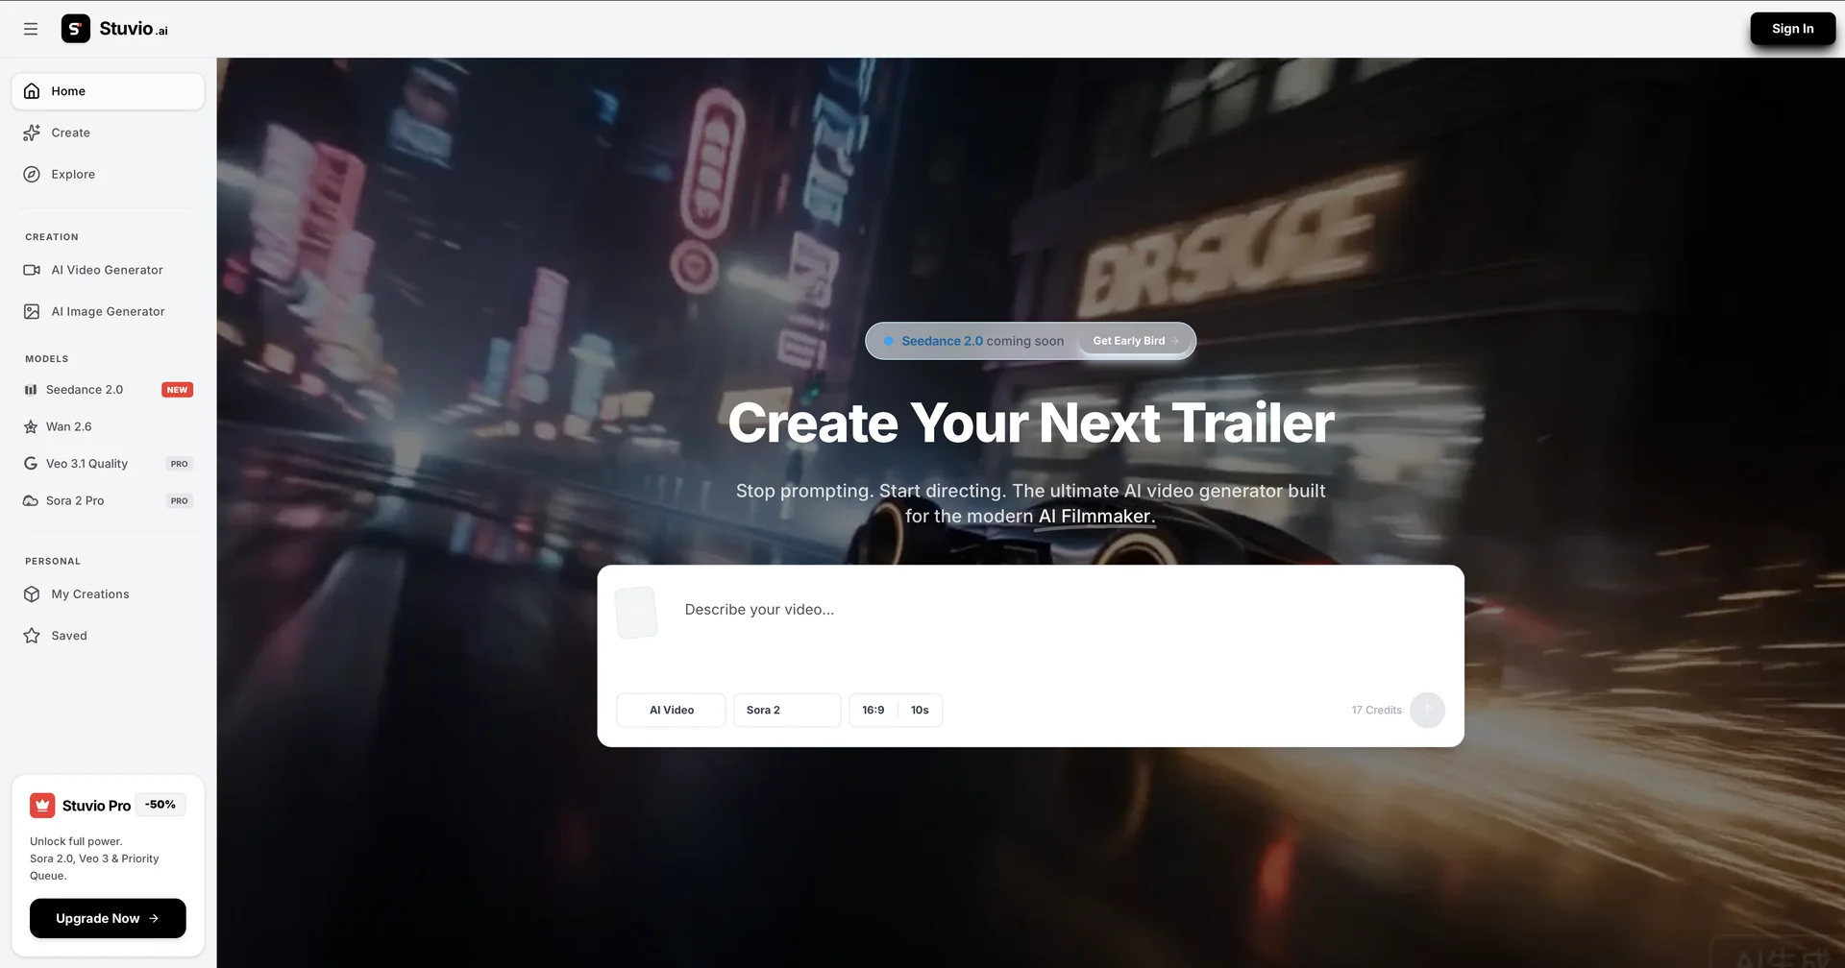The width and height of the screenshot is (1845, 968).
Task: Open the AI Video type dropdown
Action: pyautogui.click(x=671, y=710)
